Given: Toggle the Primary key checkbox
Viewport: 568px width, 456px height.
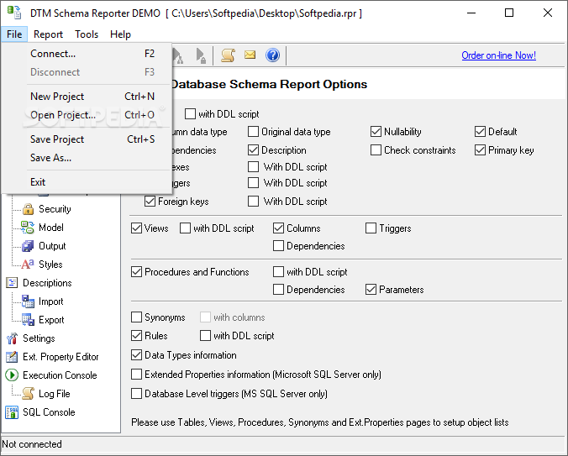Looking at the screenshot, I should tap(481, 150).
